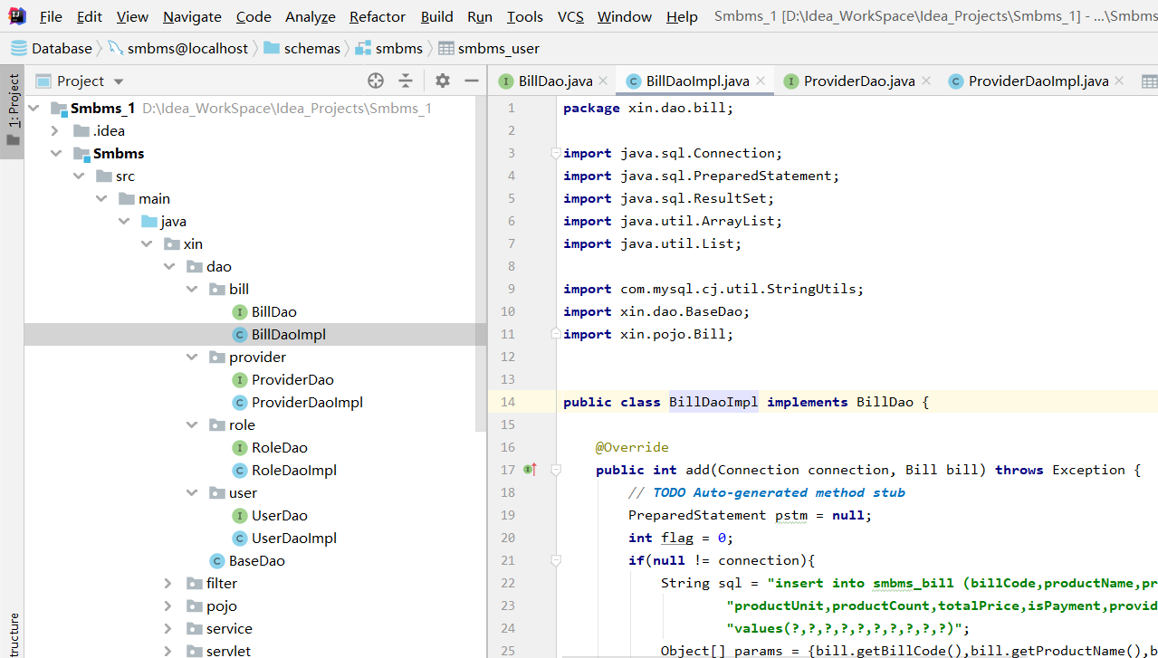Switch to the ProviderDaoImpl.java tab
1158x658 pixels.
pyautogui.click(x=1038, y=81)
